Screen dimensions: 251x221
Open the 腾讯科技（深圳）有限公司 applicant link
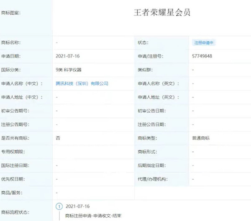pos(82,83)
